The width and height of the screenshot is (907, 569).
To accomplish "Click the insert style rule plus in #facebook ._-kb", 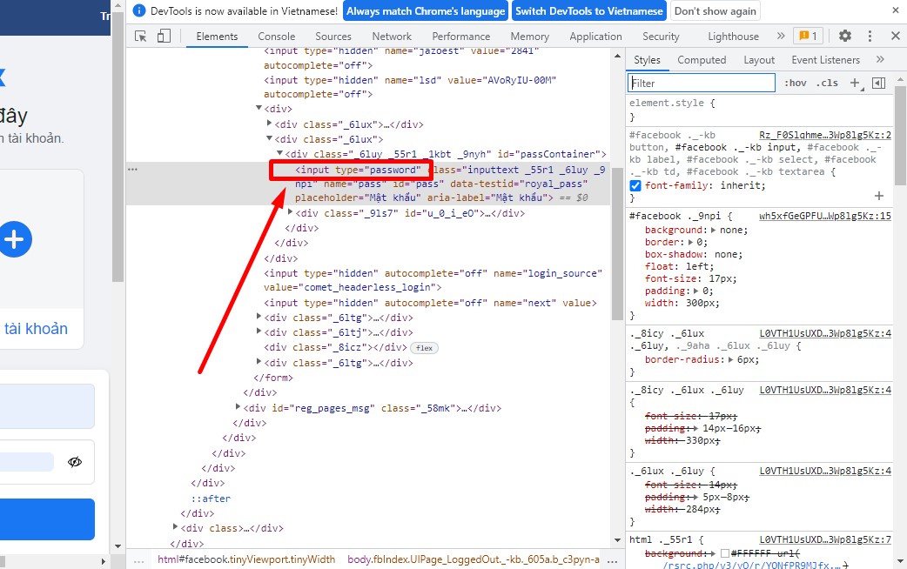I will (878, 196).
